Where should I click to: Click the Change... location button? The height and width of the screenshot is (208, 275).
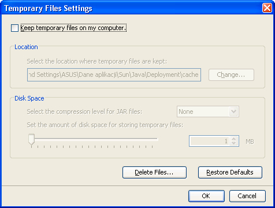click(231, 75)
